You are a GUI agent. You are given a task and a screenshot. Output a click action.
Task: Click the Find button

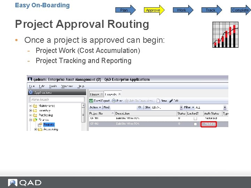coord(106,107)
